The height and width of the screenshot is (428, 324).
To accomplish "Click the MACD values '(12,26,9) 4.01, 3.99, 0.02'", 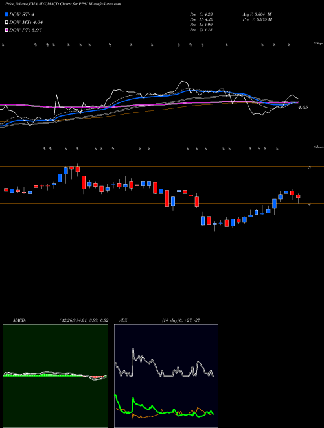I will (x=84, y=320).
